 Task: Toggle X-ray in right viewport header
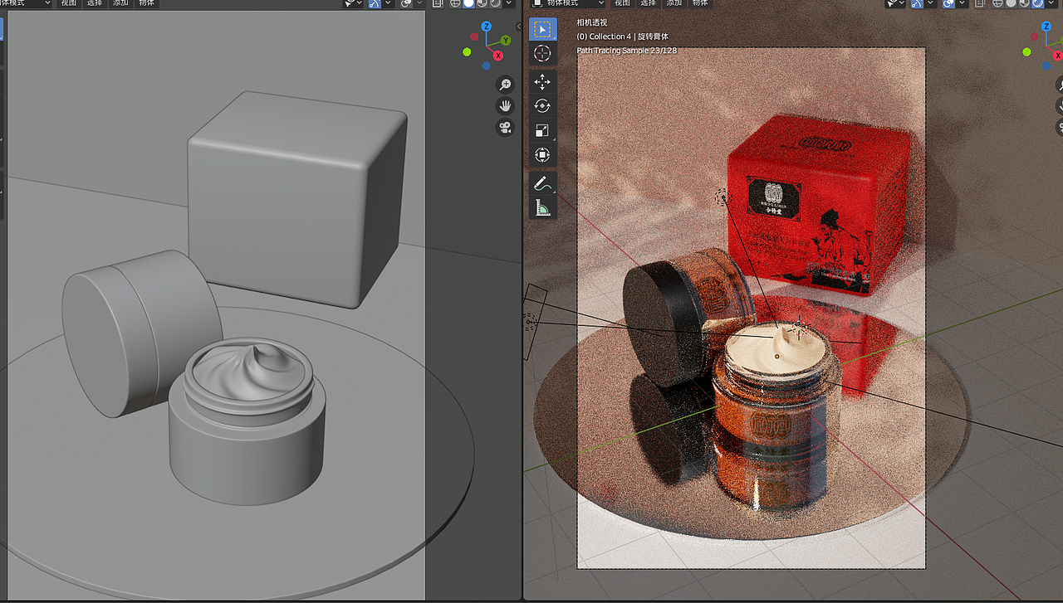tap(981, 3)
